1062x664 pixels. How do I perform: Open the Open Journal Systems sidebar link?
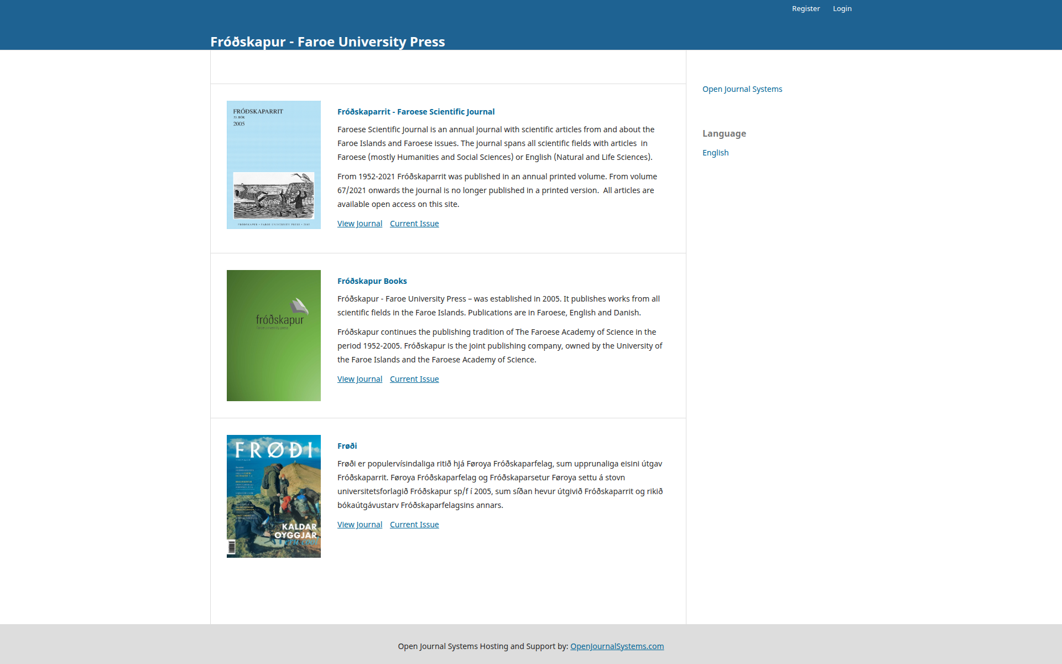point(742,89)
